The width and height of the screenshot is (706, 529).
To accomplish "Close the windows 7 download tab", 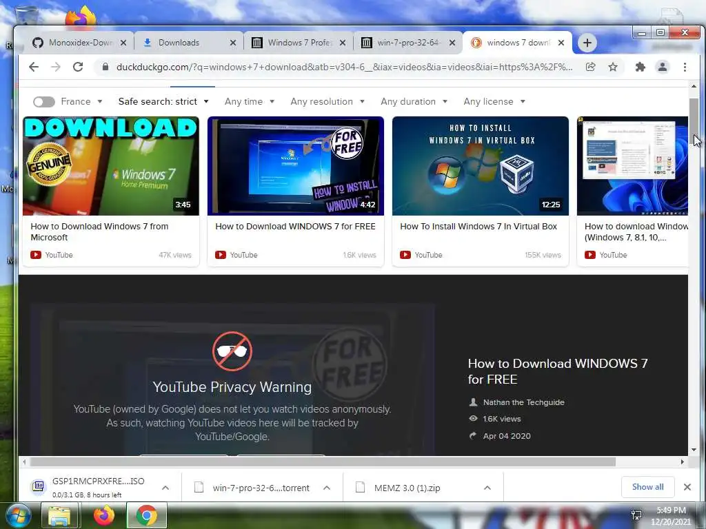I will coord(561,43).
